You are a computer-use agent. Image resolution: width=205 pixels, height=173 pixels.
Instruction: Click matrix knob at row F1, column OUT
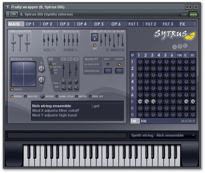193,101
